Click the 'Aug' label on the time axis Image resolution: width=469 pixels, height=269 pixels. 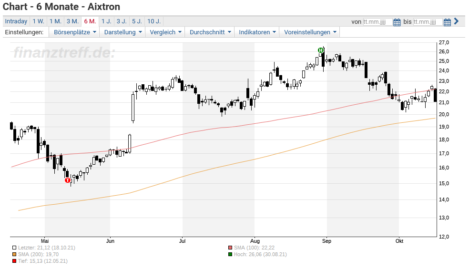[255, 241]
